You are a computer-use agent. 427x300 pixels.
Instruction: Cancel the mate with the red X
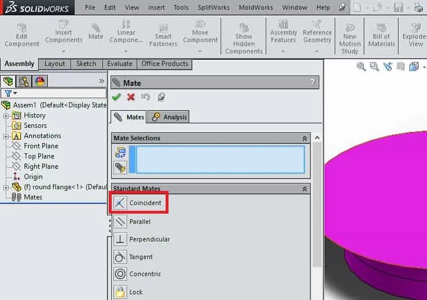coord(131,97)
